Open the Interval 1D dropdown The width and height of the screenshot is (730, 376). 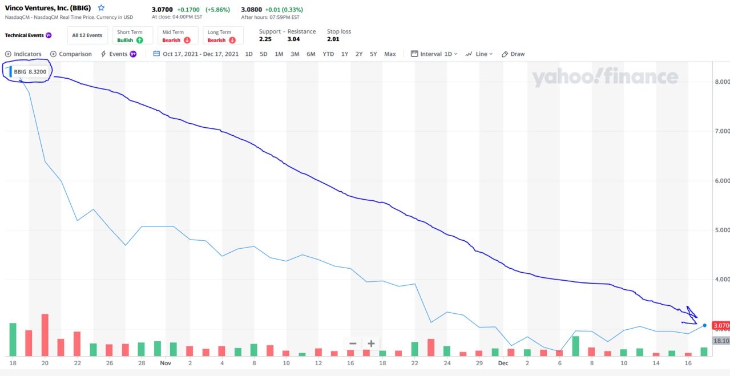pyautogui.click(x=434, y=54)
